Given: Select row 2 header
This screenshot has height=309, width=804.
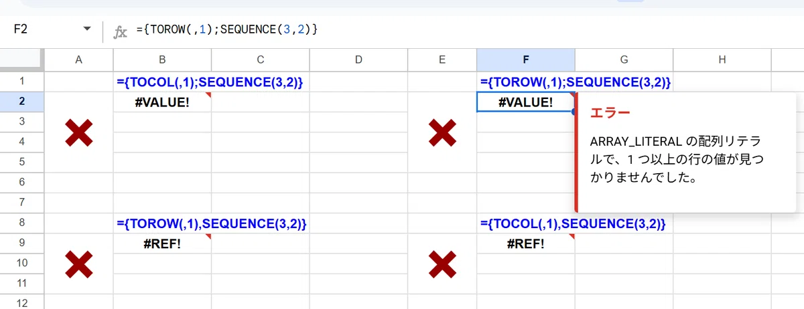Looking at the screenshot, I should tap(21, 102).
